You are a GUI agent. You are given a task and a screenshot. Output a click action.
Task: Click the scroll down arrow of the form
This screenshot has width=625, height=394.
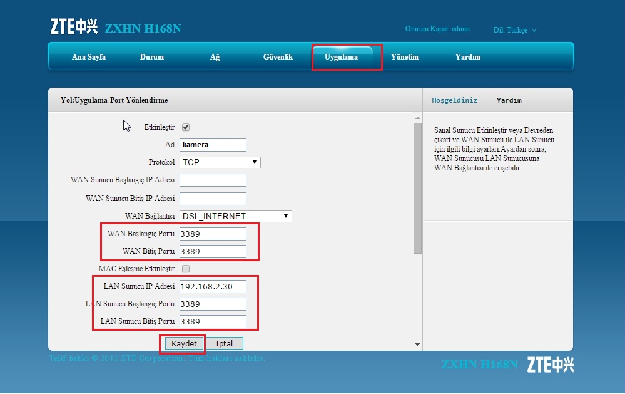pyautogui.click(x=417, y=344)
